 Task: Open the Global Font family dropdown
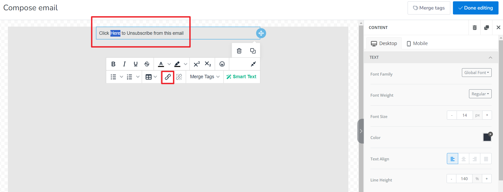(x=476, y=73)
